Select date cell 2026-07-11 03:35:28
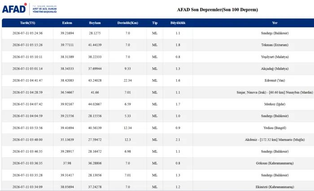314x191 pixels. pyautogui.click(x=27, y=175)
